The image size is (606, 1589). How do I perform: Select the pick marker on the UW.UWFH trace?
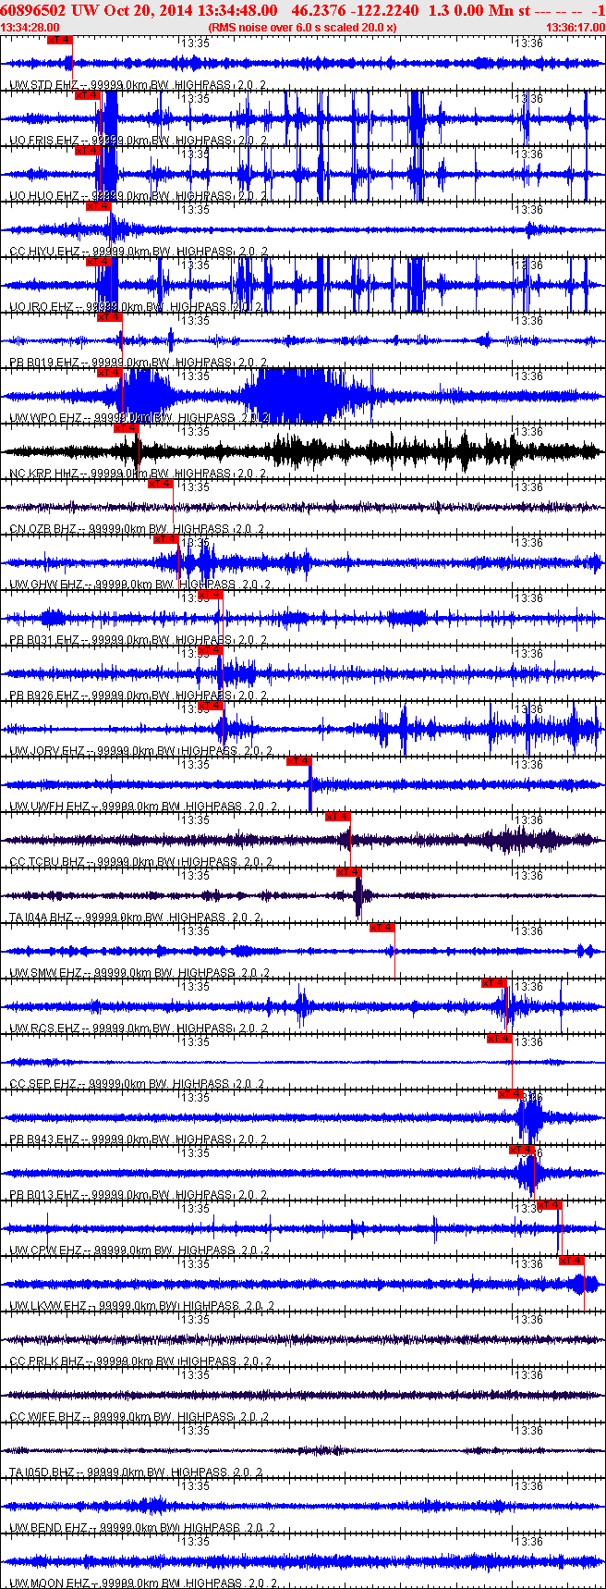[298, 761]
